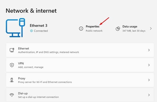Click the globe icon next to Connected
The width and height of the screenshot is (157, 102).
(31, 31)
